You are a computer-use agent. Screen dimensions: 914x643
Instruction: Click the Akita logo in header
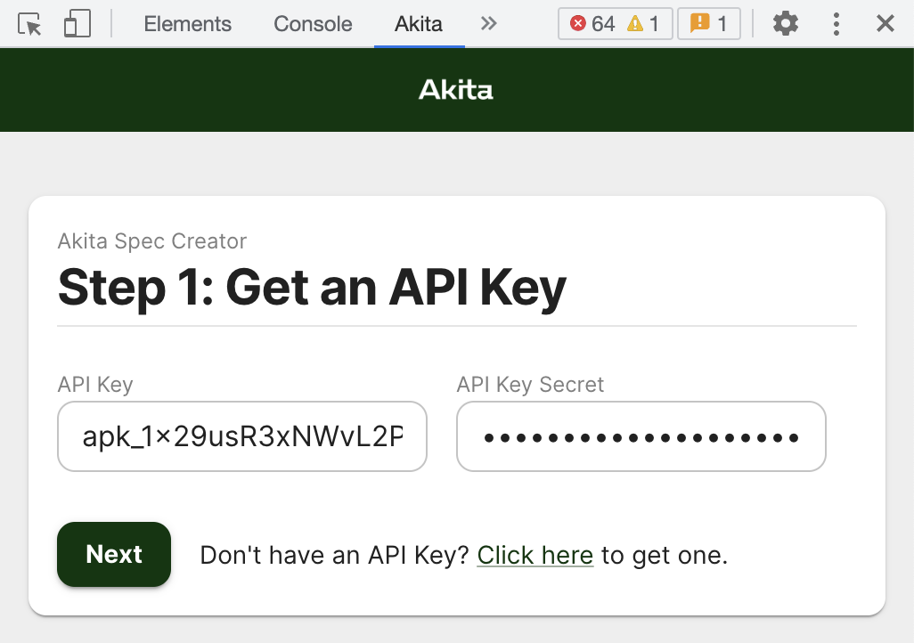point(456,90)
